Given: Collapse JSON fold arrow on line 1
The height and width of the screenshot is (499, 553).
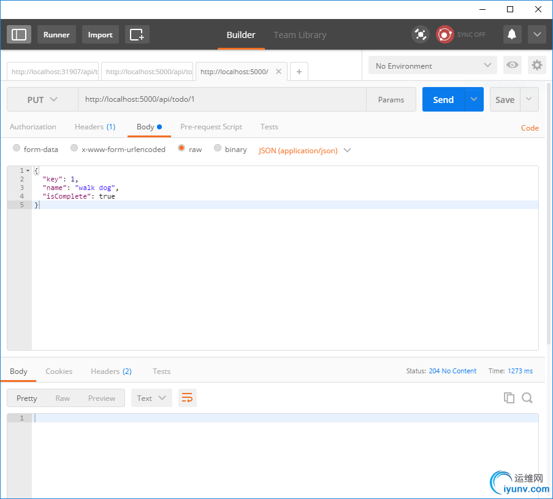Looking at the screenshot, I should (28, 170).
